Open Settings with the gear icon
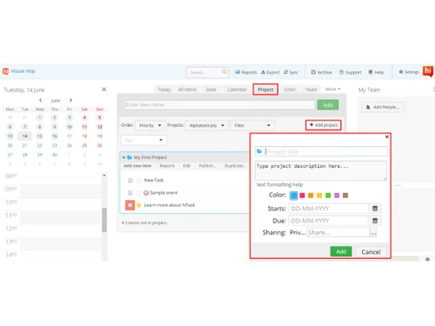This screenshot has height=326, width=435. pyautogui.click(x=409, y=72)
